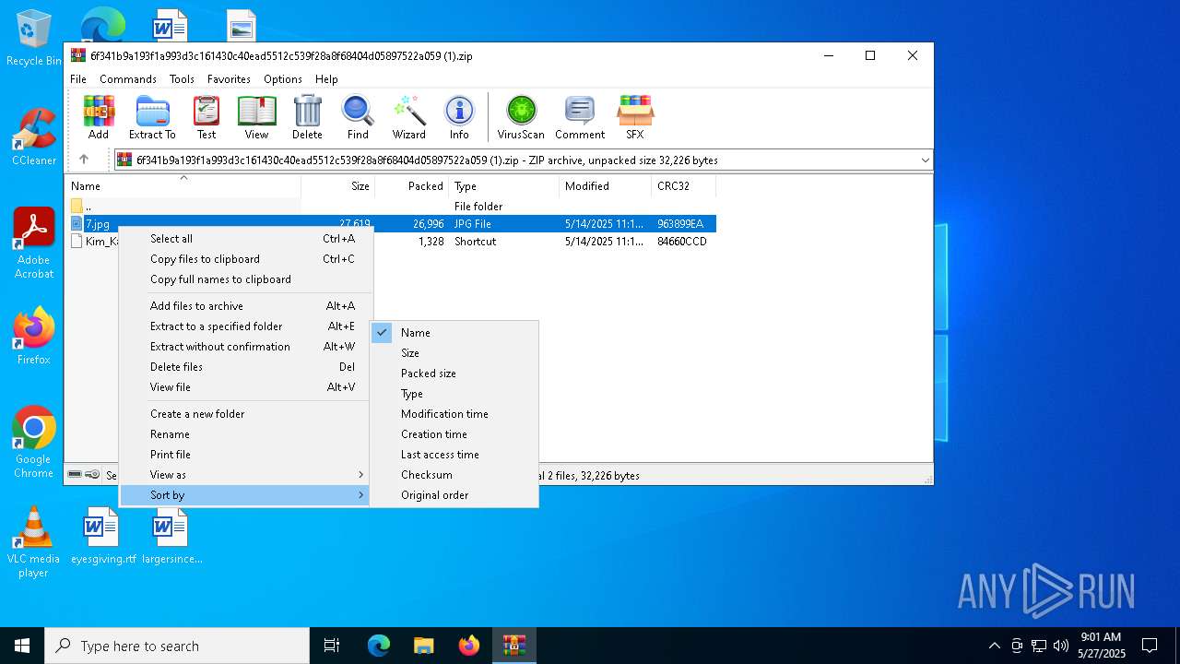1180x664 pixels.
Task: Choose Create a new folder
Action: pyautogui.click(x=244, y=414)
